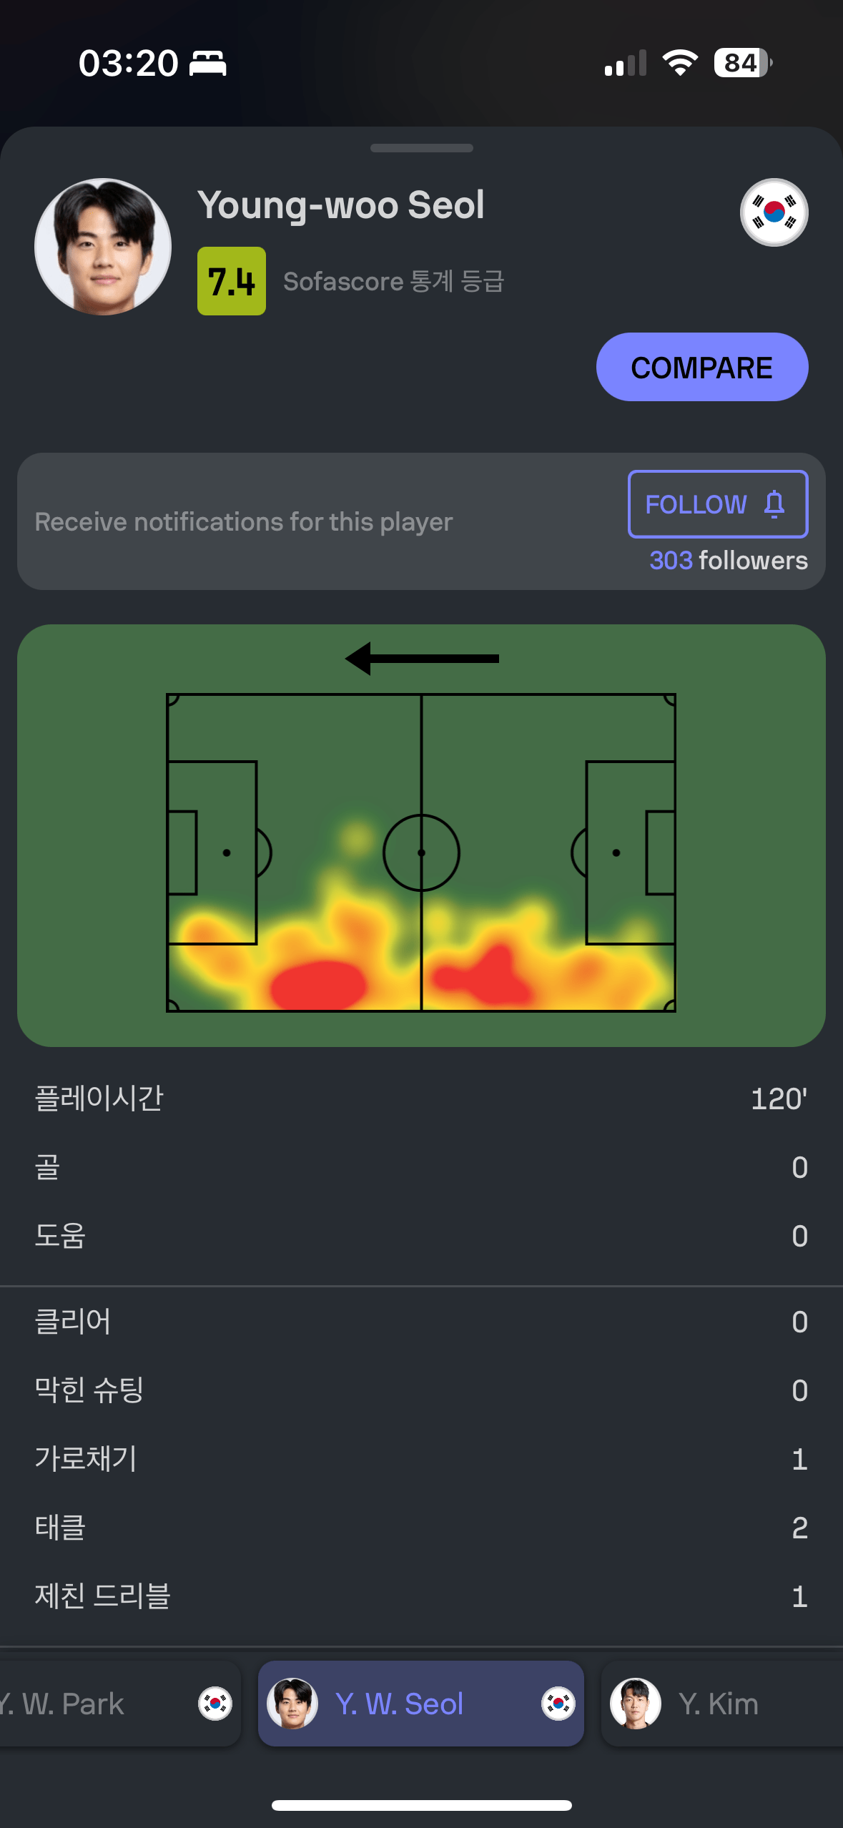Follow this player with the FOLLOW button
This screenshot has height=1828, width=843.
pos(718,504)
